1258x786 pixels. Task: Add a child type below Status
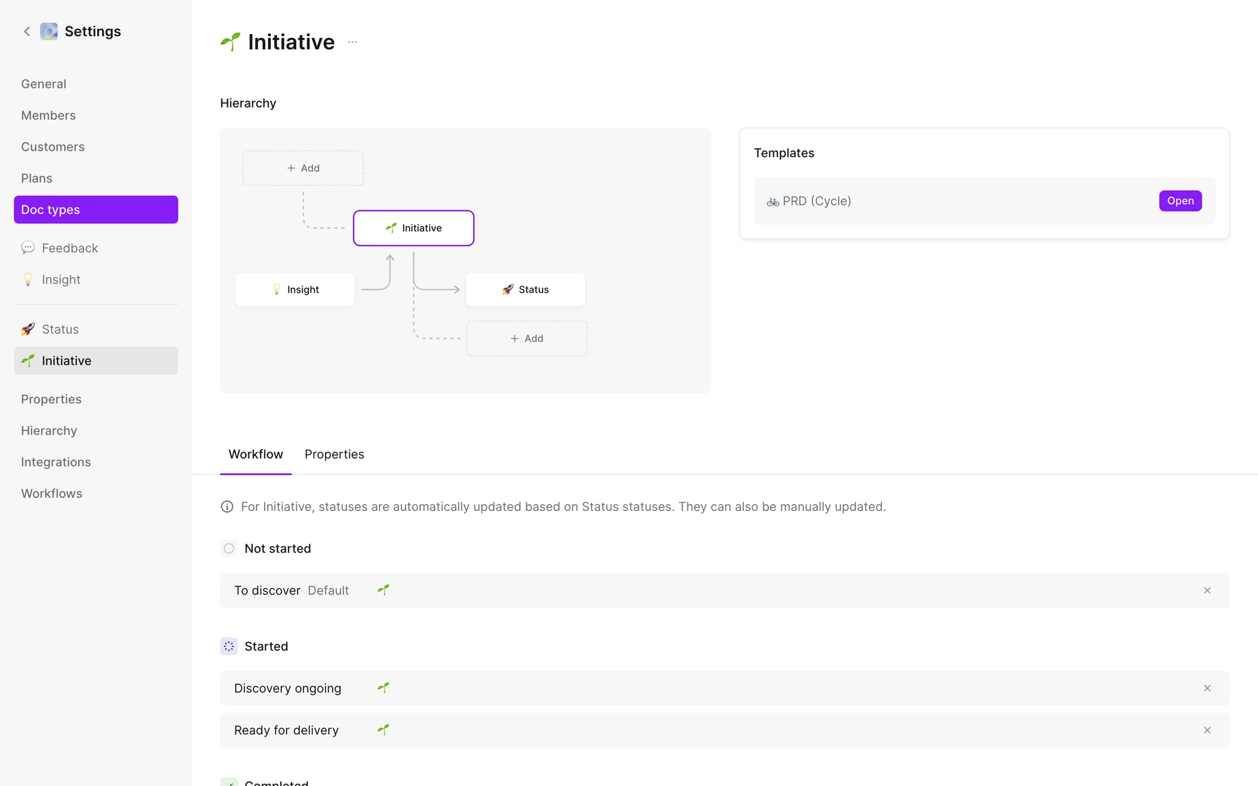527,339
